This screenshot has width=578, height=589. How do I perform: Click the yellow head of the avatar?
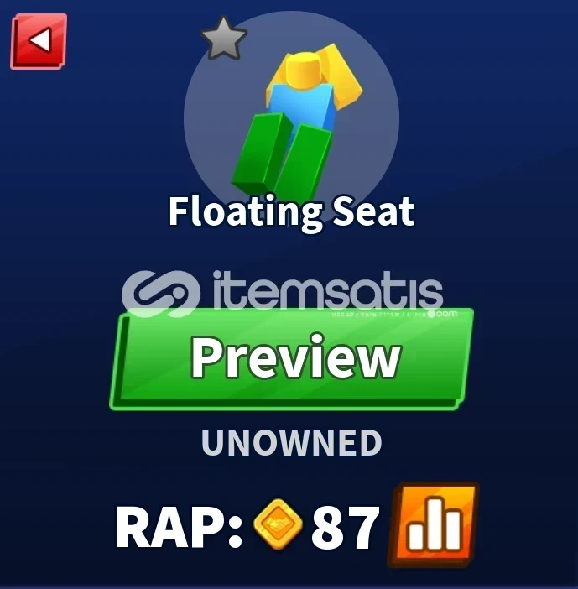(x=303, y=70)
